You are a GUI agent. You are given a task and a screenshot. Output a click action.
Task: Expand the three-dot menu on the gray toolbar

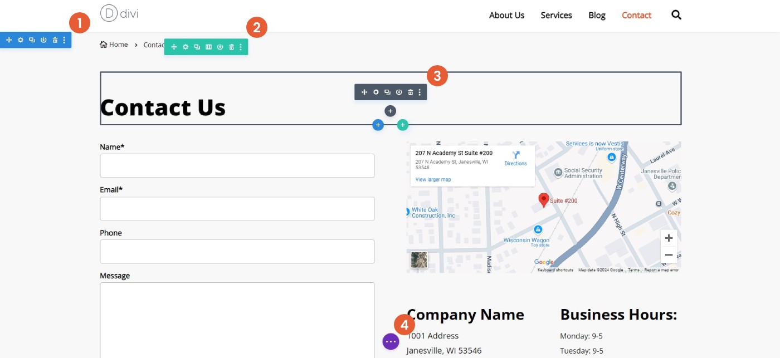point(420,92)
